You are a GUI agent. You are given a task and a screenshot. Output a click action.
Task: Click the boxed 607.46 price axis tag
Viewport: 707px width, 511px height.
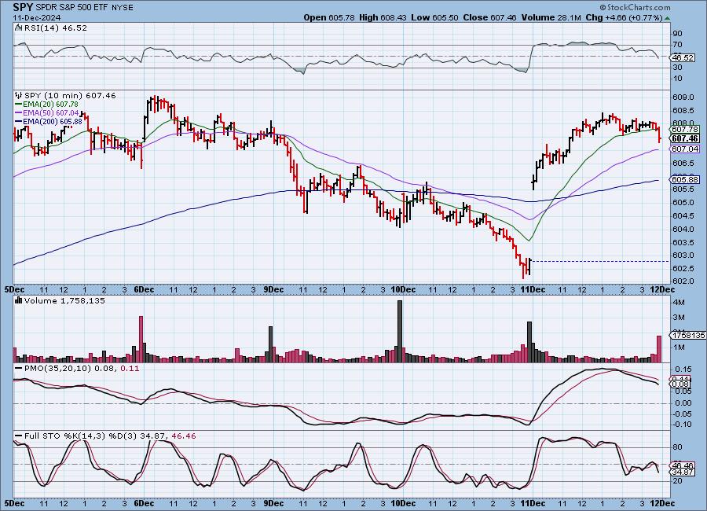coord(685,138)
